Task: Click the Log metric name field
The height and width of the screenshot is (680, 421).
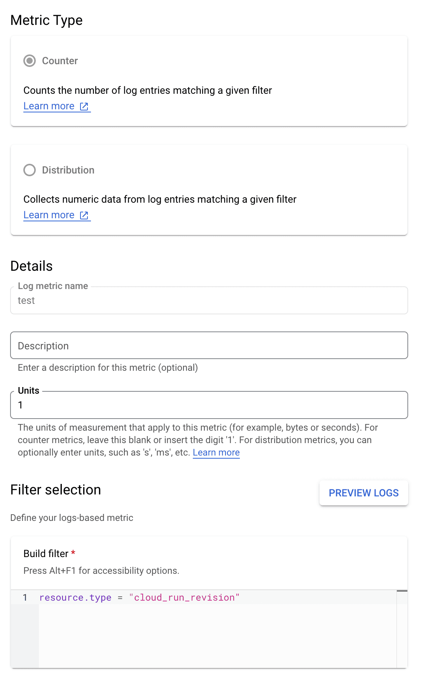Action: (209, 301)
